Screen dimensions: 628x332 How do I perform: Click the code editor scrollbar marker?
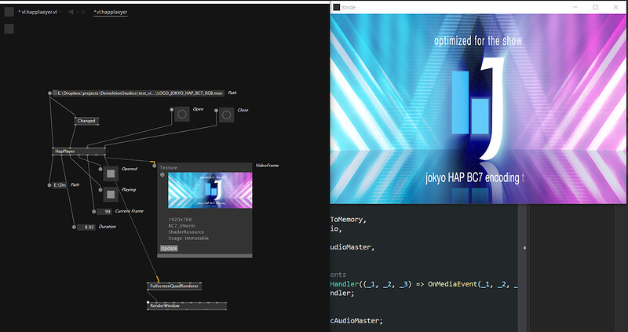pos(524,248)
